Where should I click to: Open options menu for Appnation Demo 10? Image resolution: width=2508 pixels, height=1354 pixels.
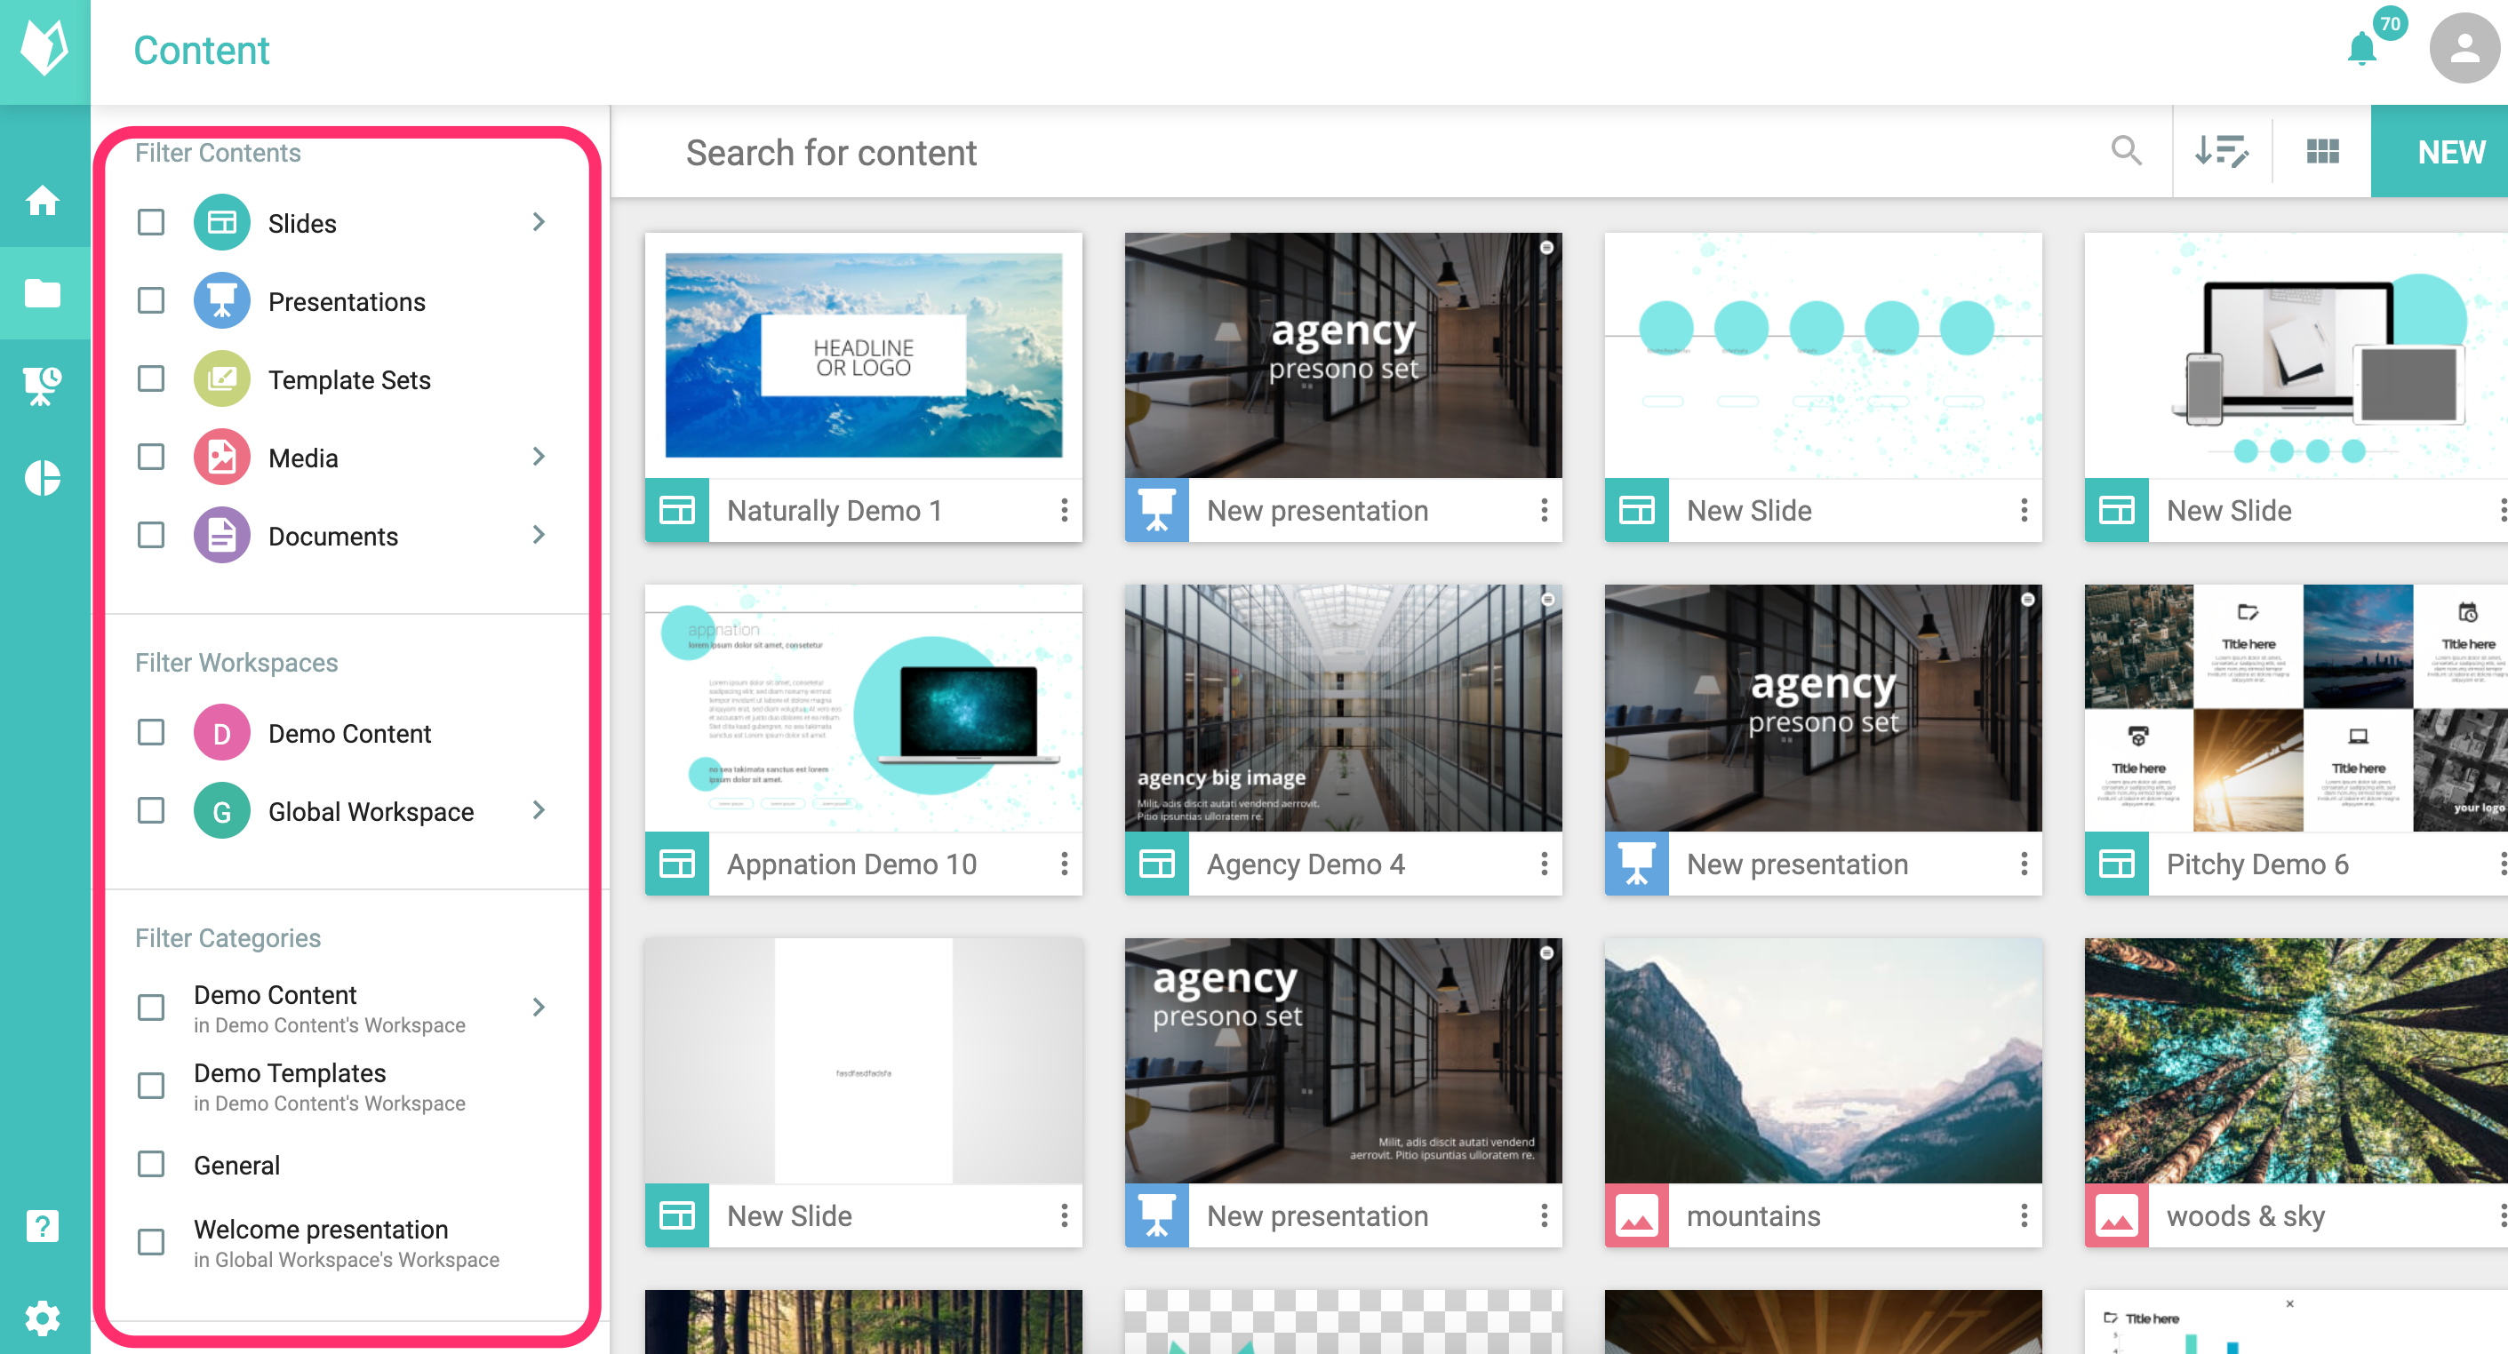coord(1064,864)
